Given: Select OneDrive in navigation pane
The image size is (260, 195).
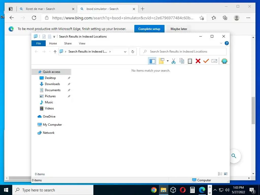Looking at the screenshot, I should (x=49, y=117).
